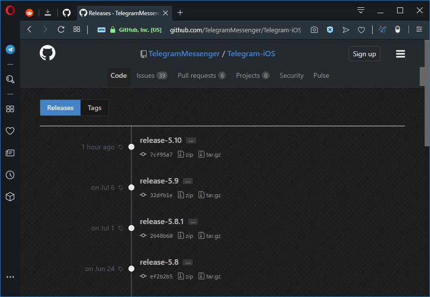
Task: Open the Pull requests tab
Action: [202, 75]
